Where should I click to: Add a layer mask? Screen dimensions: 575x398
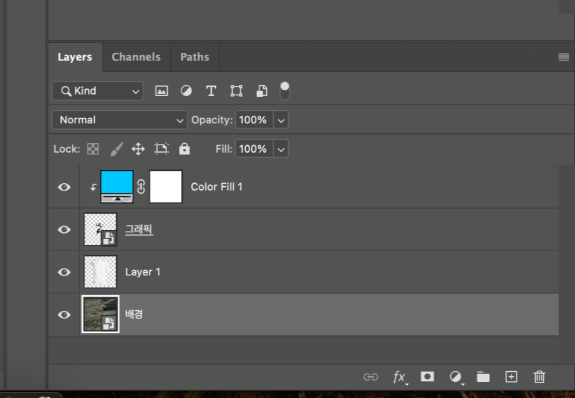click(x=427, y=376)
